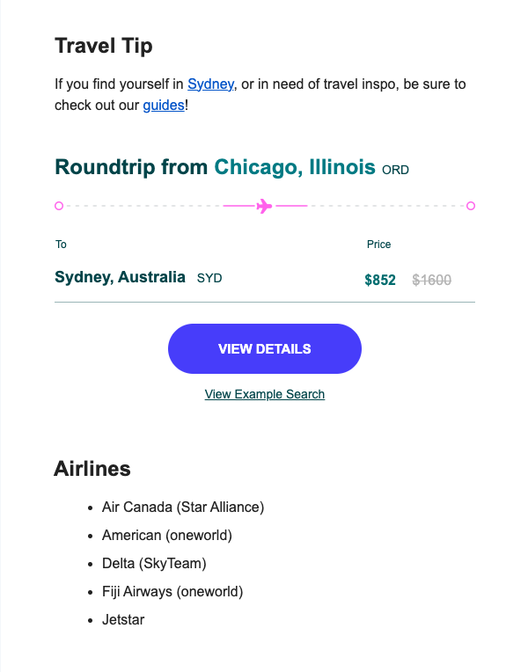This screenshot has width=528, height=672.
Task: Open View Example Search link
Action: 265,394
